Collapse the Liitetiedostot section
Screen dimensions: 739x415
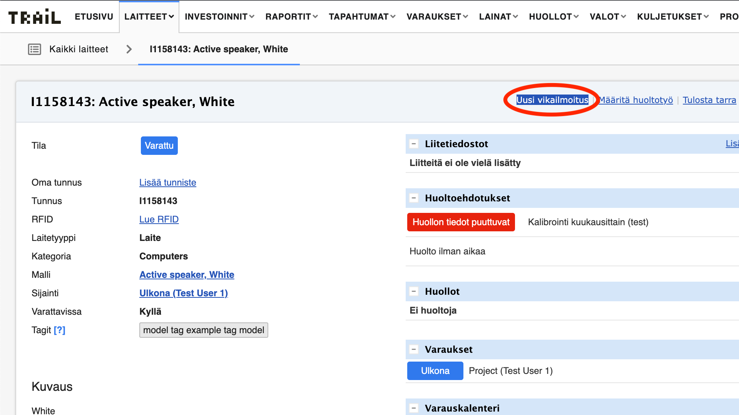(414, 144)
